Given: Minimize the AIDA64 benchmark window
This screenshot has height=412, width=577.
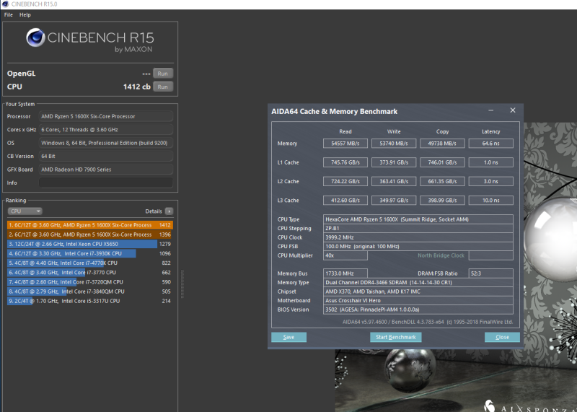Looking at the screenshot, I should click(x=491, y=110).
